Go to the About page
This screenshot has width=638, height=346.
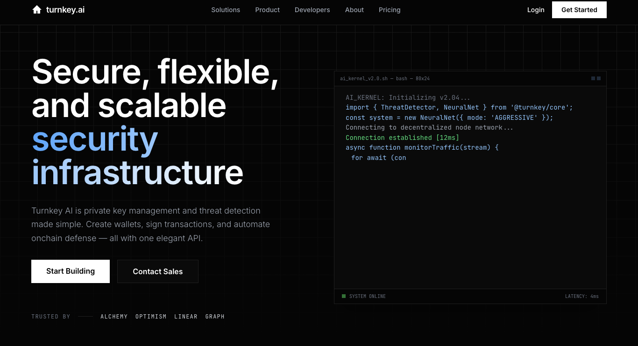[354, 10]
